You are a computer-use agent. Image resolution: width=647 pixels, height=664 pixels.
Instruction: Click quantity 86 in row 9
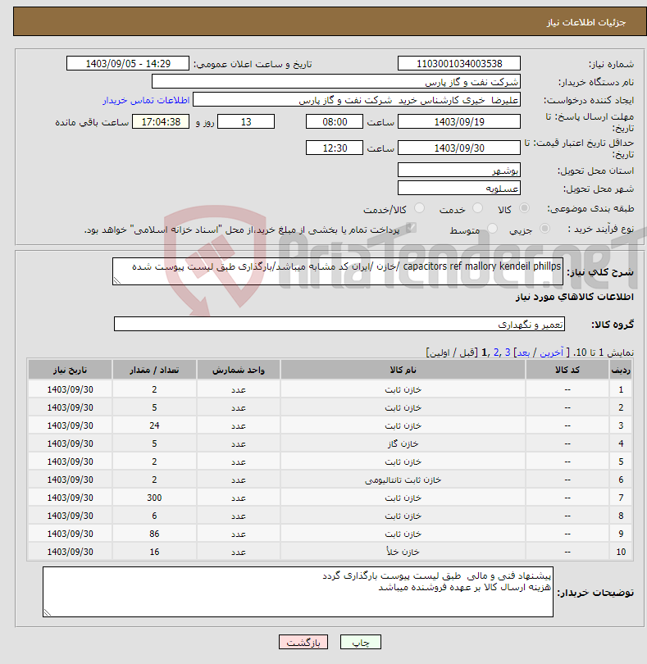(x=154, y=534)
